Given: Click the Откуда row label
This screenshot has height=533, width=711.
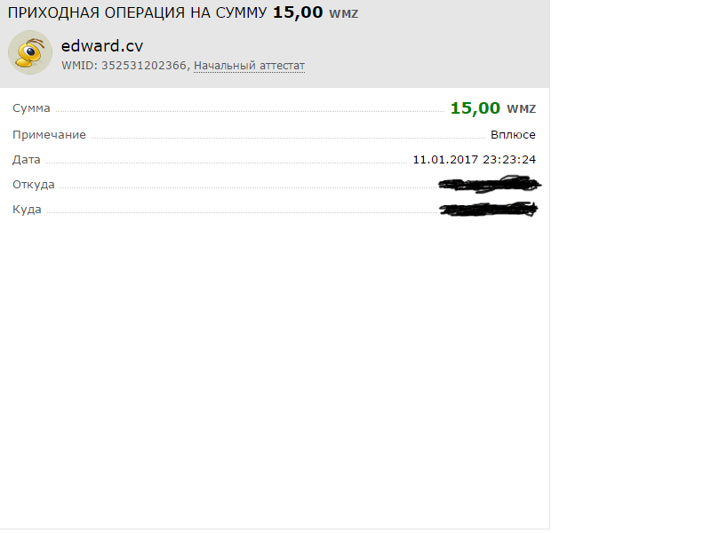Looking at the screenshot, I should coord(34,185).
